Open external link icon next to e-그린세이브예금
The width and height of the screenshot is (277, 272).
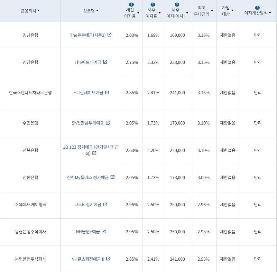(x=107, y=93)
